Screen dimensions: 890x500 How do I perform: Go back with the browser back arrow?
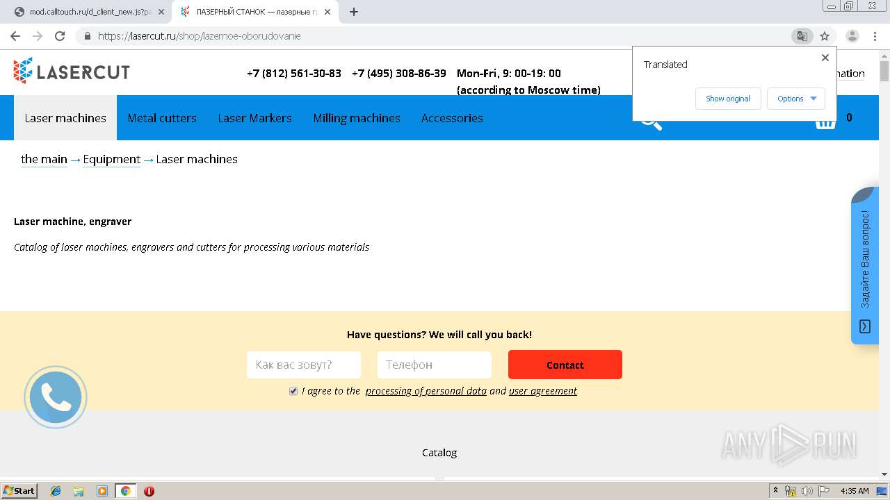[x=15, y=36]
